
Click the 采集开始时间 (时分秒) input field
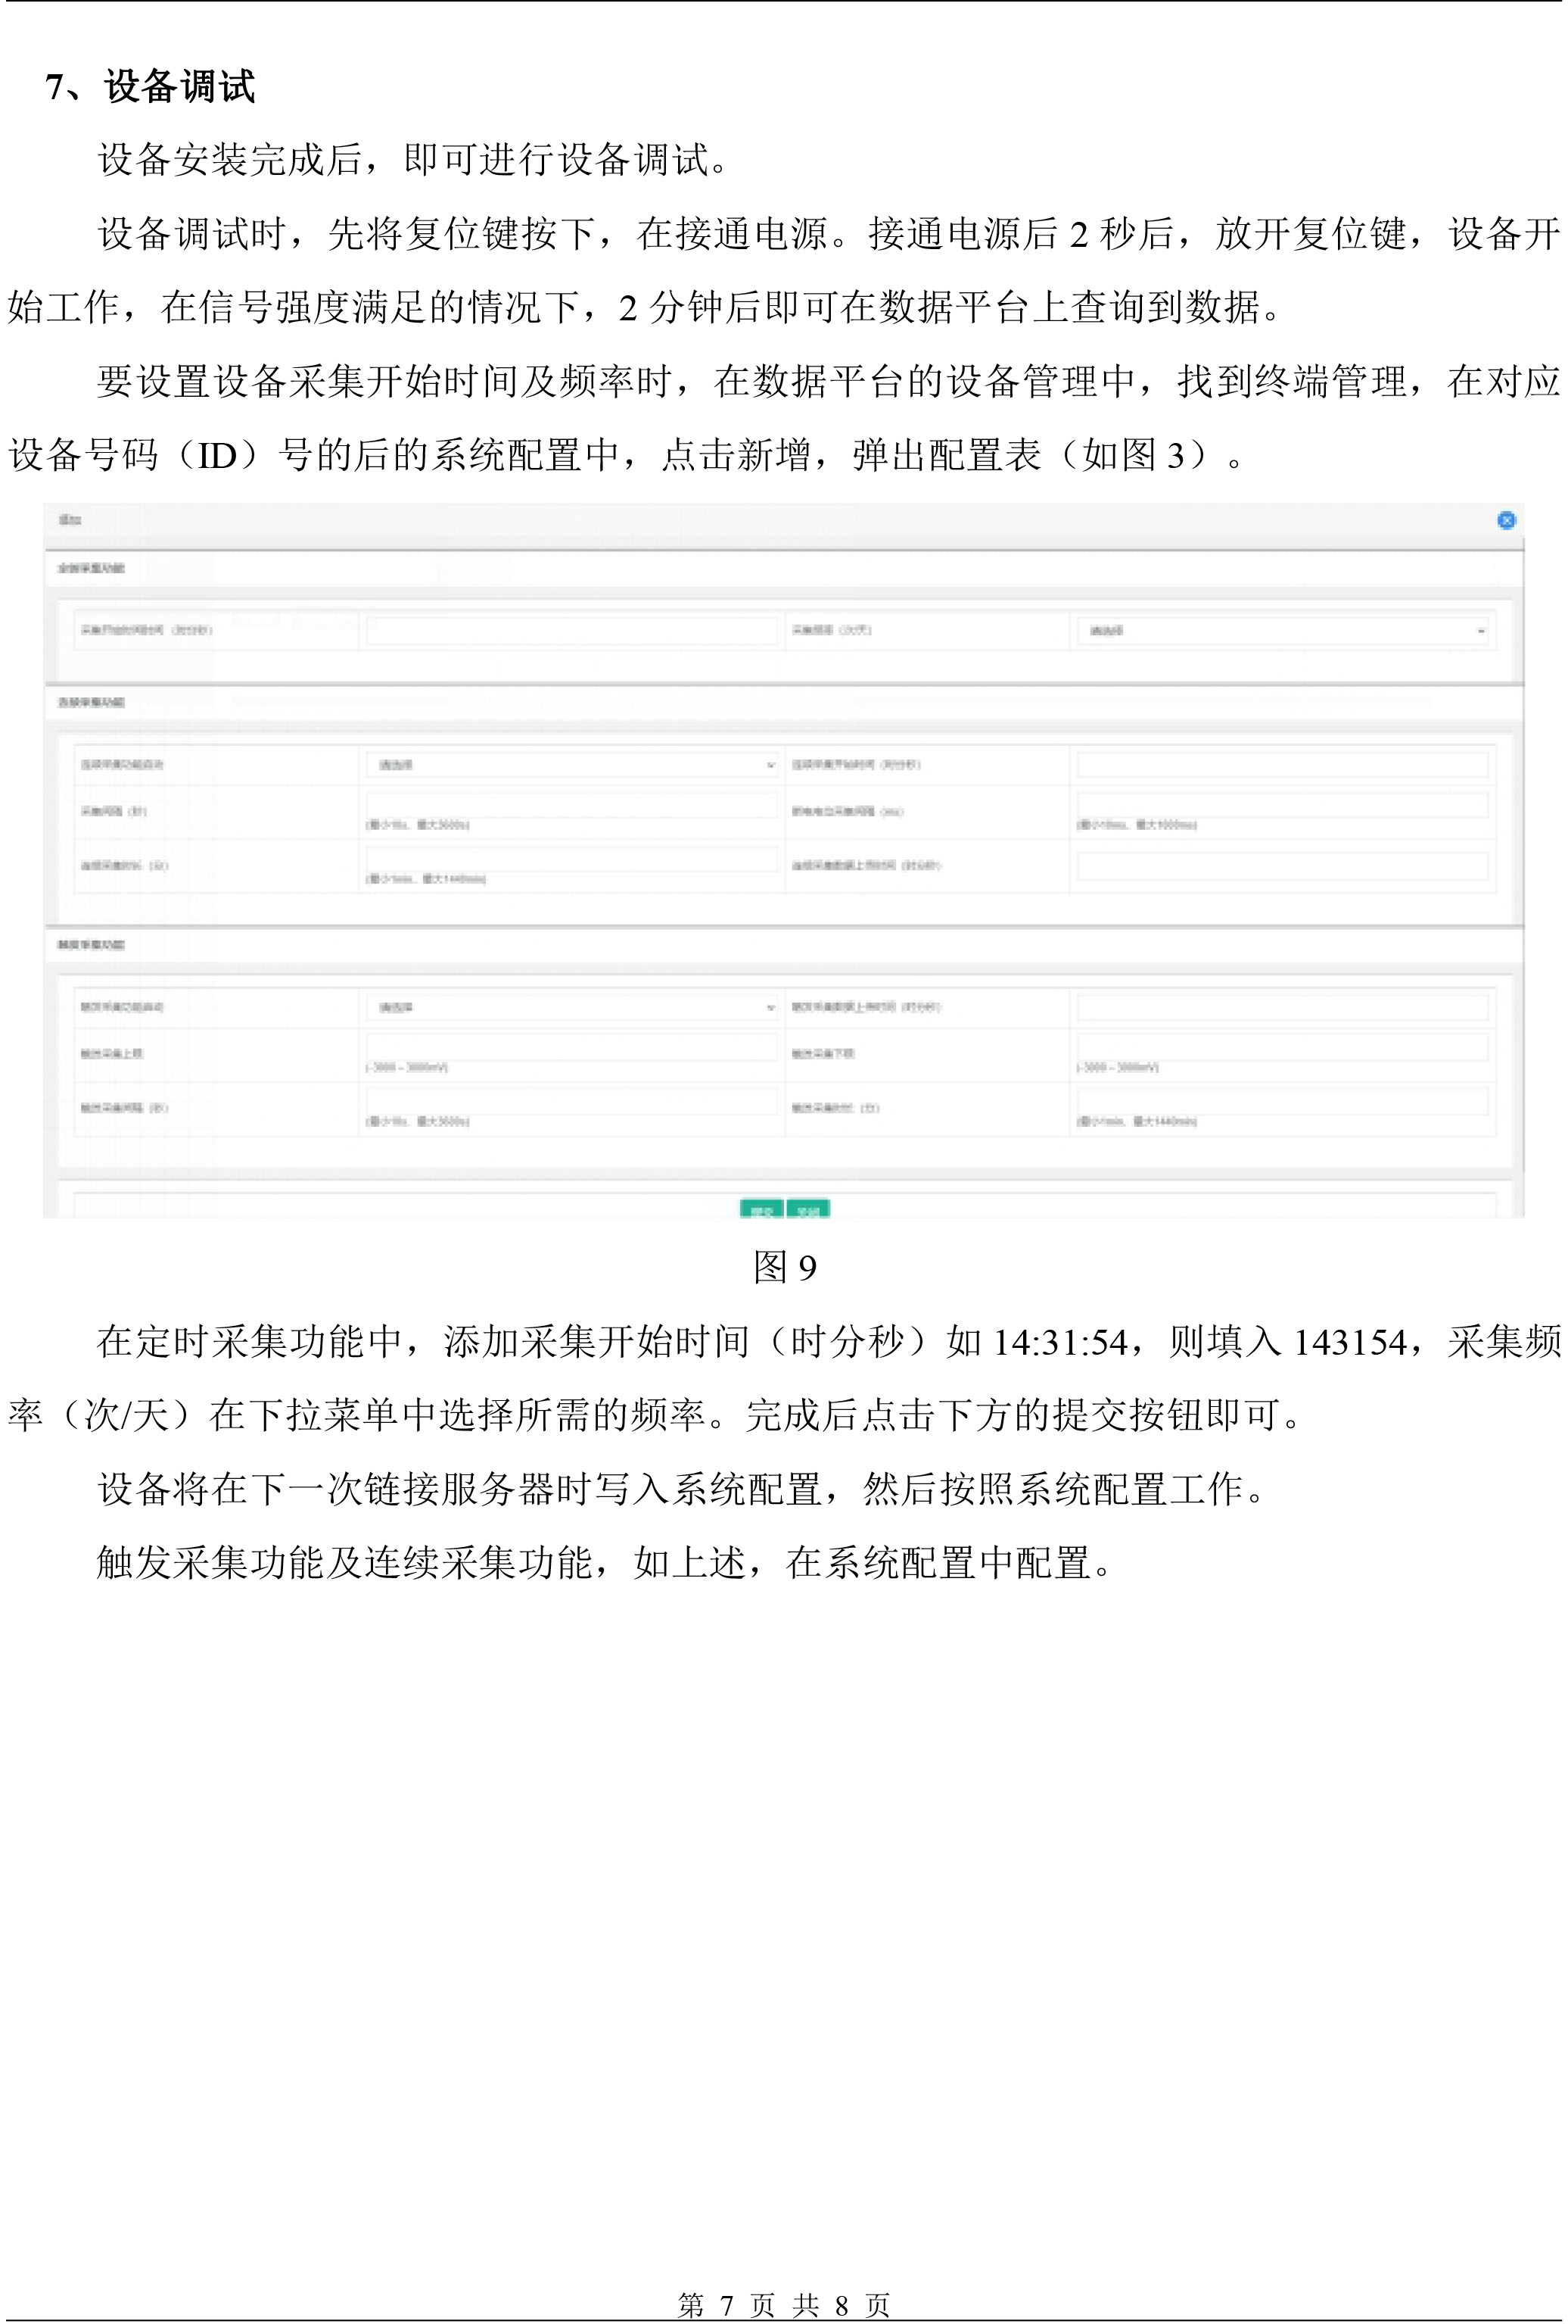click(x=571, y=631)
